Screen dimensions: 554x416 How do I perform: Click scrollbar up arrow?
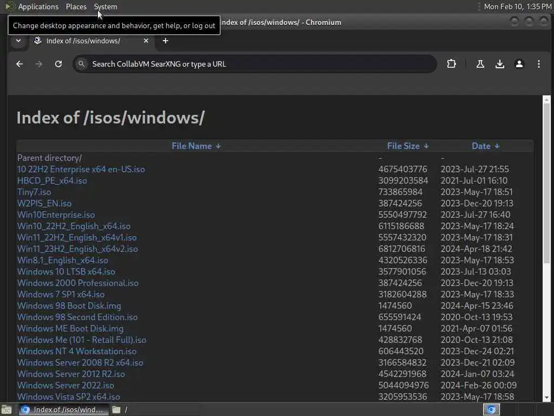[546, 100]
